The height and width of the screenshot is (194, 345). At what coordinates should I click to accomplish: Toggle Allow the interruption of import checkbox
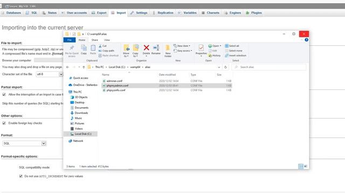click(x=4, y=94)
